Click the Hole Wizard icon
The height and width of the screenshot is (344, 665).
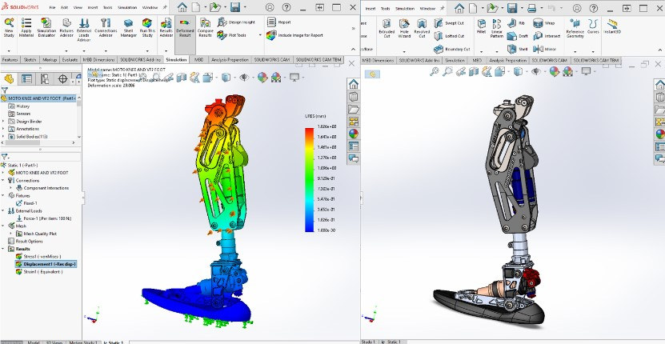tap(404, 29)
